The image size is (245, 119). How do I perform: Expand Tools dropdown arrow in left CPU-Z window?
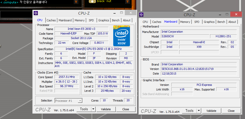(93, 109)
